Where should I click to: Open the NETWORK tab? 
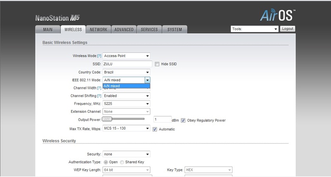point(98,29)
